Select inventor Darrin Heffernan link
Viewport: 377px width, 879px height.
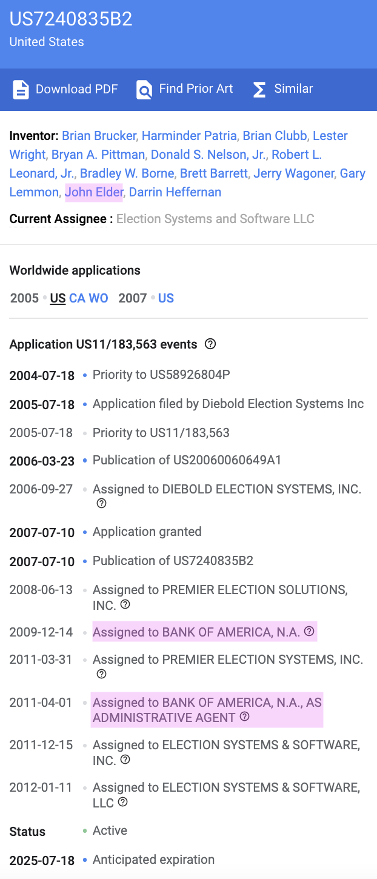click(175, 192)
